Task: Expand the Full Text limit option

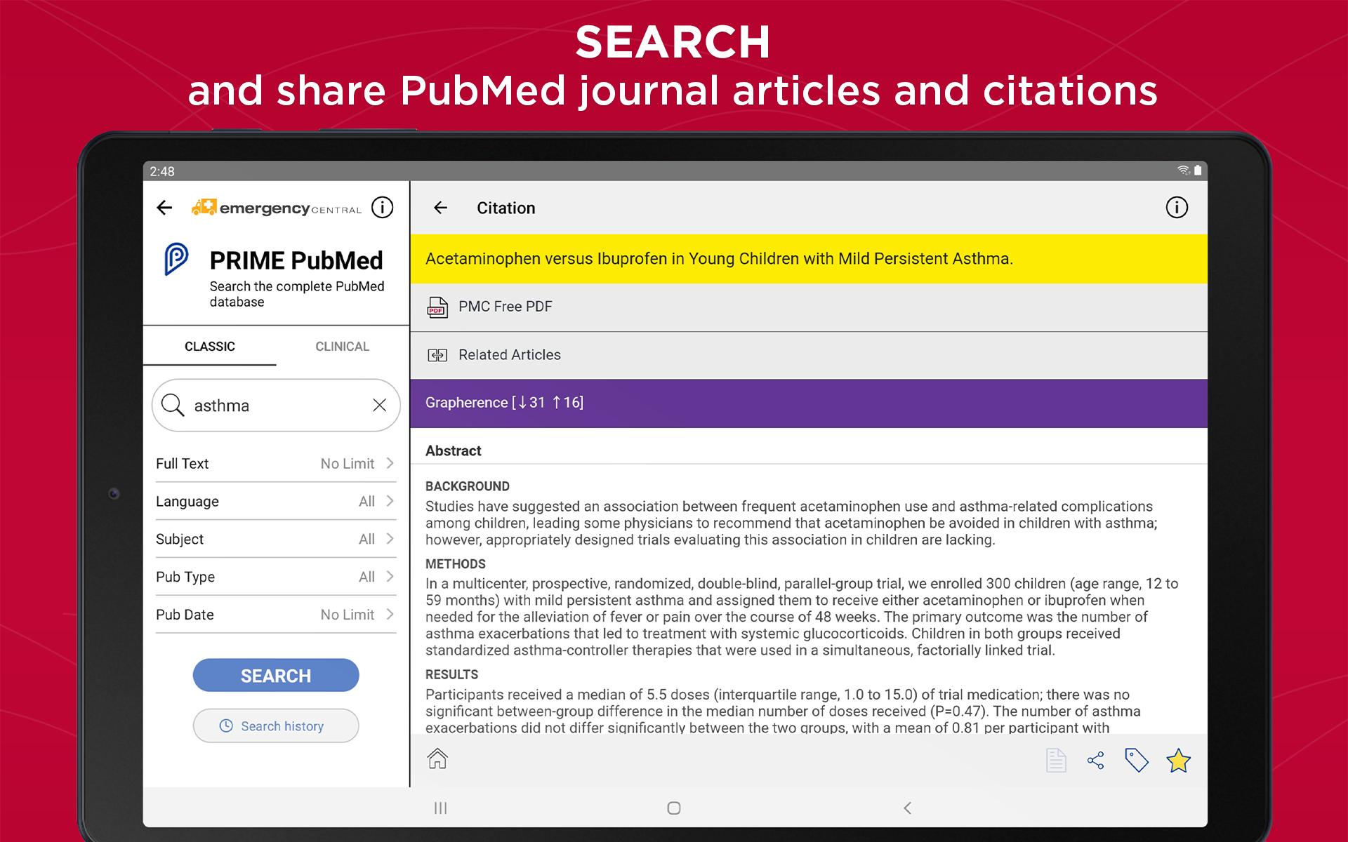Action: [275, 463]
